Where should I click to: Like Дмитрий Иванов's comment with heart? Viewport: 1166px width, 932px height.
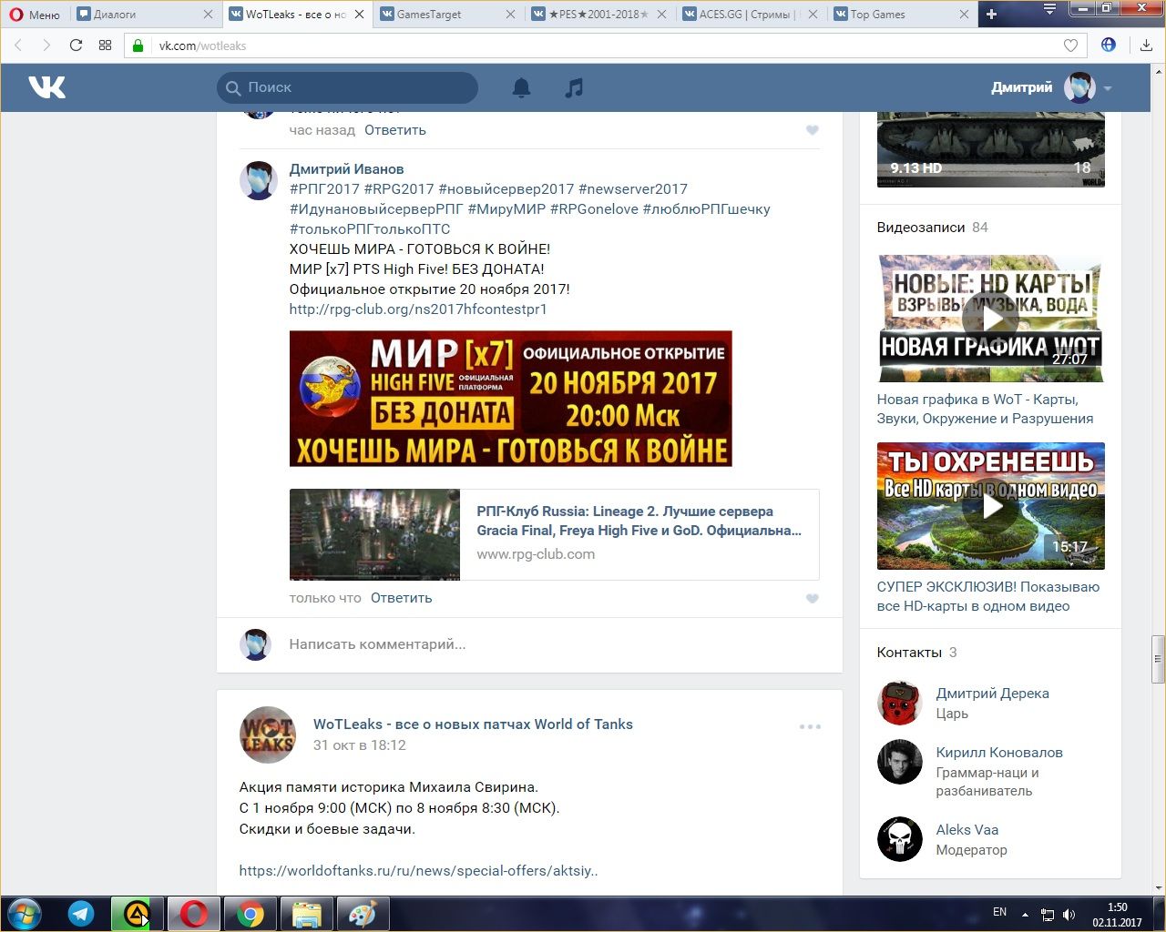click(x=812, y=599)
